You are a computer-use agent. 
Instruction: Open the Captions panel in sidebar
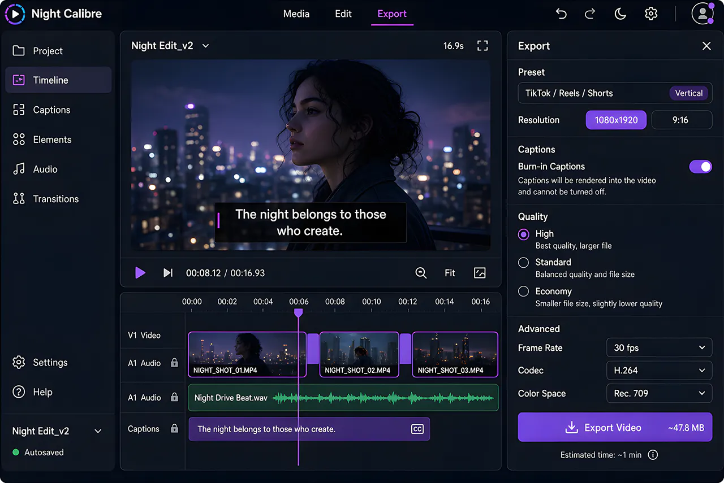point(58,110)
